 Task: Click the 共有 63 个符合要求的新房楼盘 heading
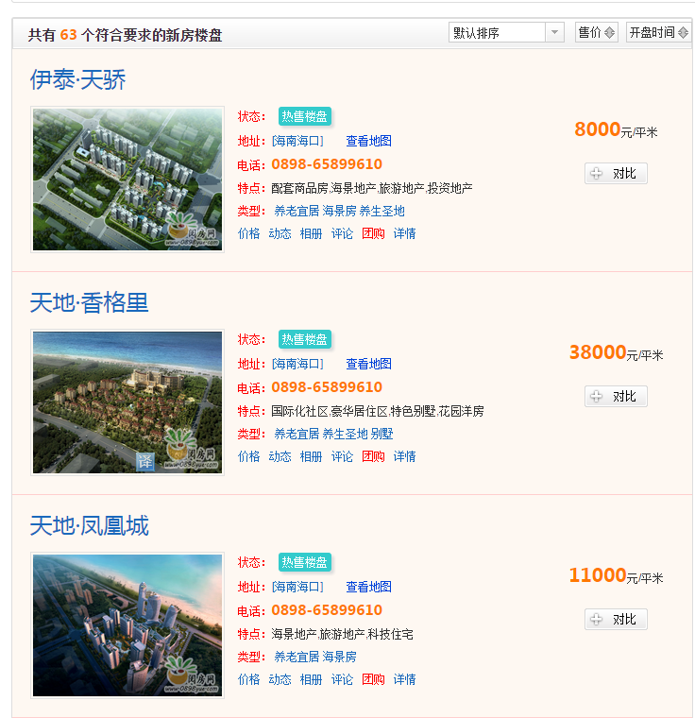[125, 35]
